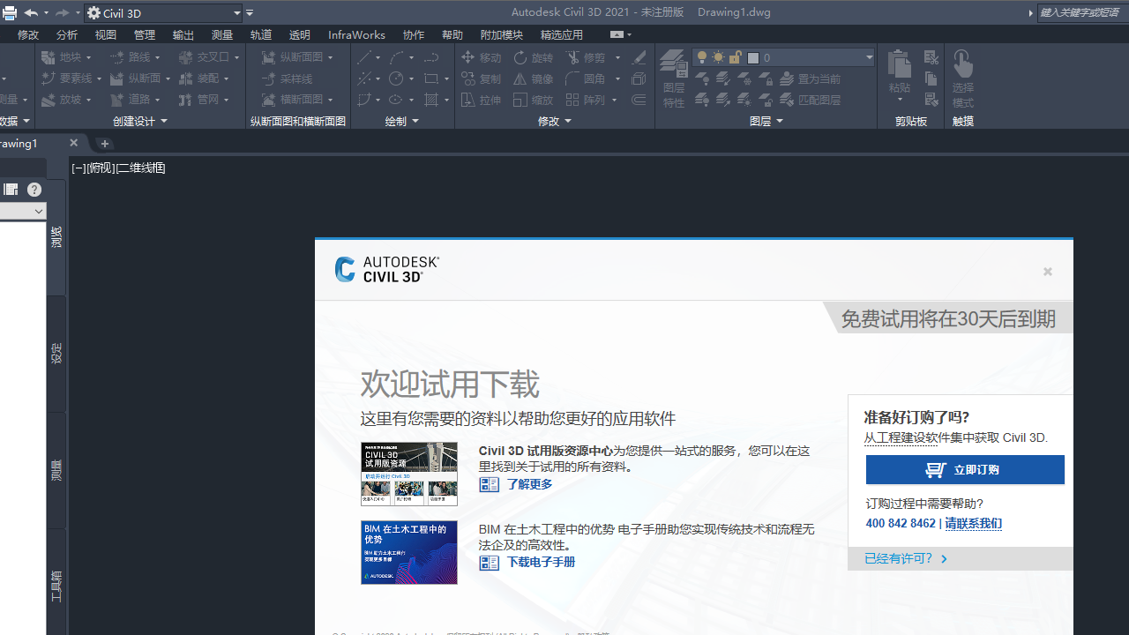Open the 要素线 feature line tool
The height and width of the screenshot is (635, 1129).
tap(71, 78)
